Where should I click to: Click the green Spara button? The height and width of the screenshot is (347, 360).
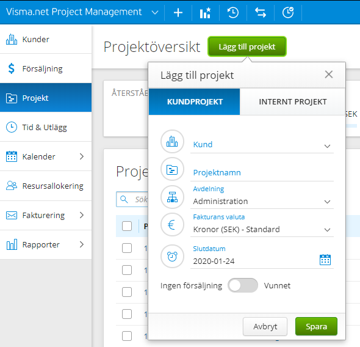316,326
